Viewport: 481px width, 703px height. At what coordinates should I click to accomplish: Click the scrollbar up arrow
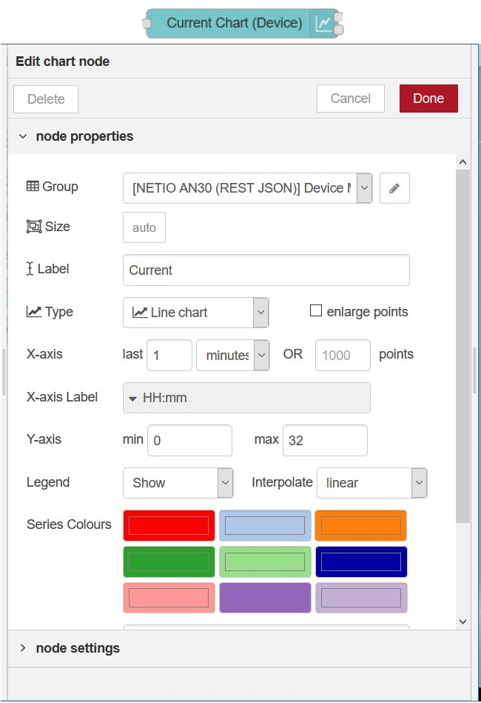tap(463, 162)
